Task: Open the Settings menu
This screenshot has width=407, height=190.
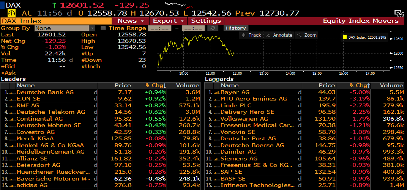Action: pyautogui.click(x=206, y=21)
